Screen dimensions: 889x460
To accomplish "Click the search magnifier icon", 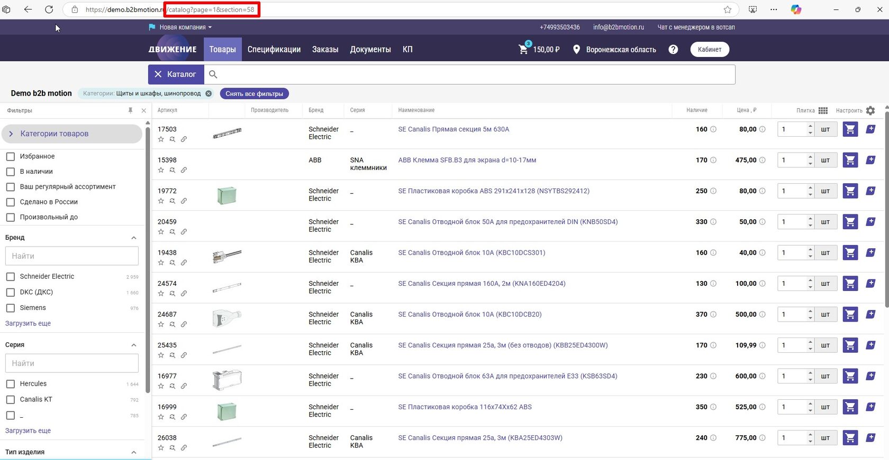I will point(213,74).
